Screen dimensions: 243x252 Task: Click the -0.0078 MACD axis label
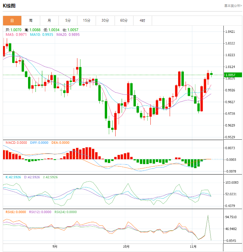[x=230, y=171]
